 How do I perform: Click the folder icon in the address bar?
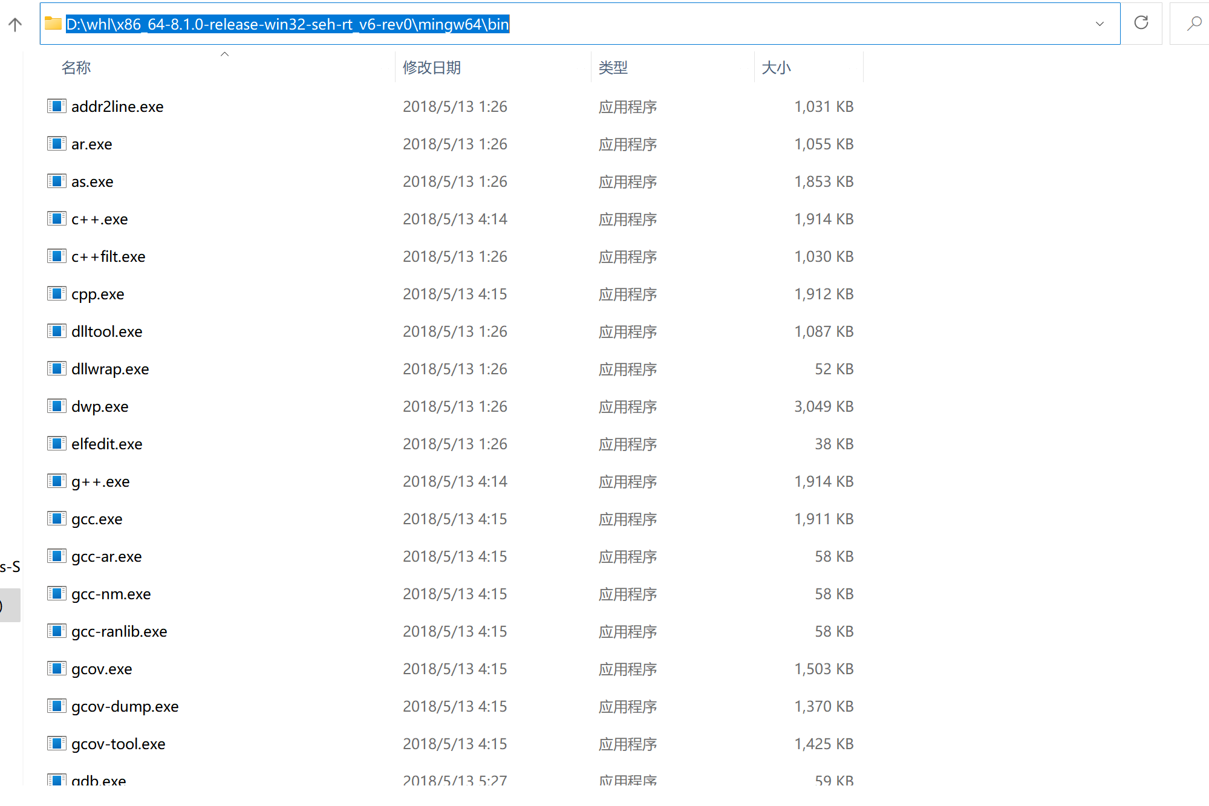[53, 24]
